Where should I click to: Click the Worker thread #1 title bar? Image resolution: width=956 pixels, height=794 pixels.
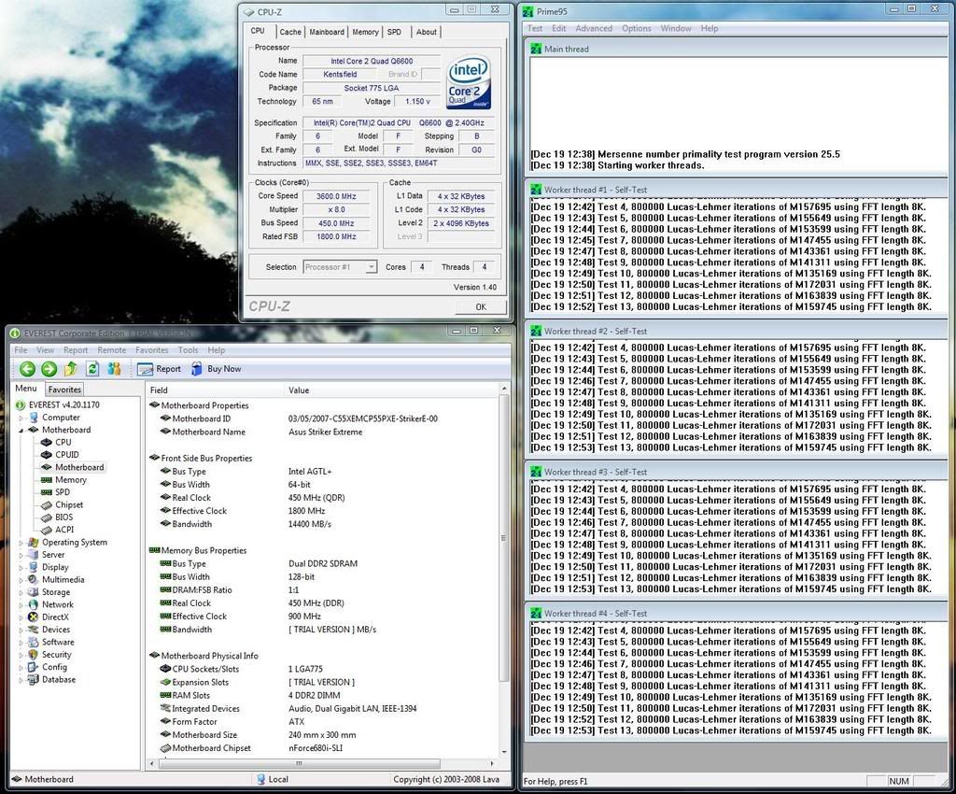coord(736,190)
